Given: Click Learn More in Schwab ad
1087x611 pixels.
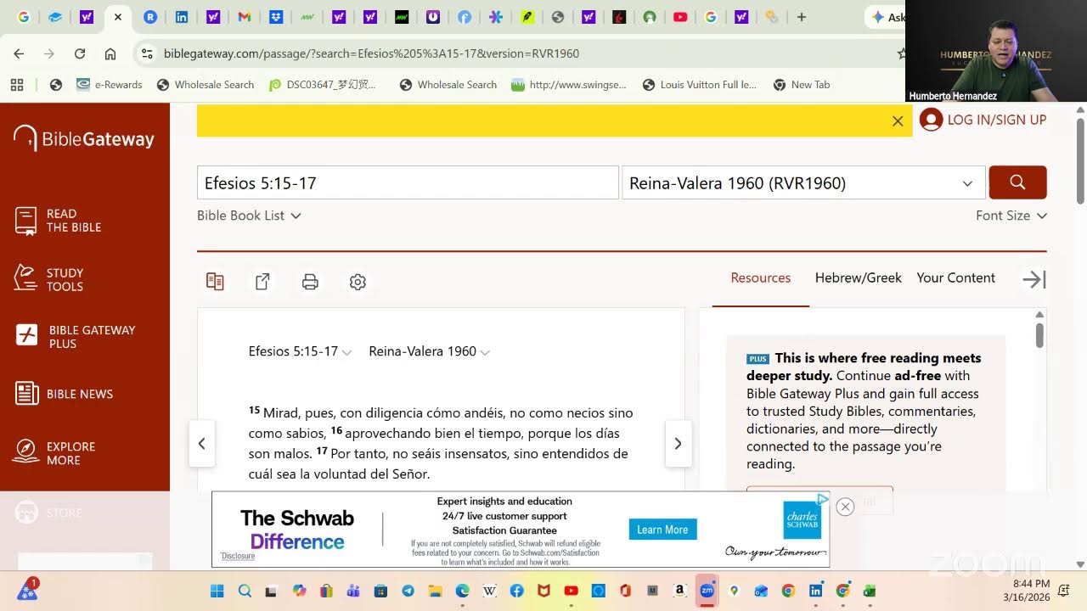Looking at the screenshot, I should tap(662, 530).
